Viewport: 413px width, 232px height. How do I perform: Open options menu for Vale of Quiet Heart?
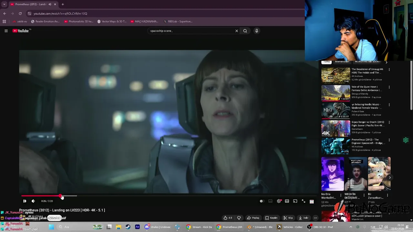coord(389,87)
